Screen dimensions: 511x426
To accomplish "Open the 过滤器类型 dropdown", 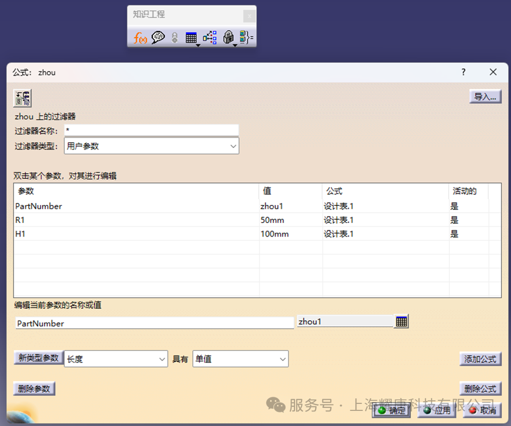I will pyautogui.click(x=152, y=146).
